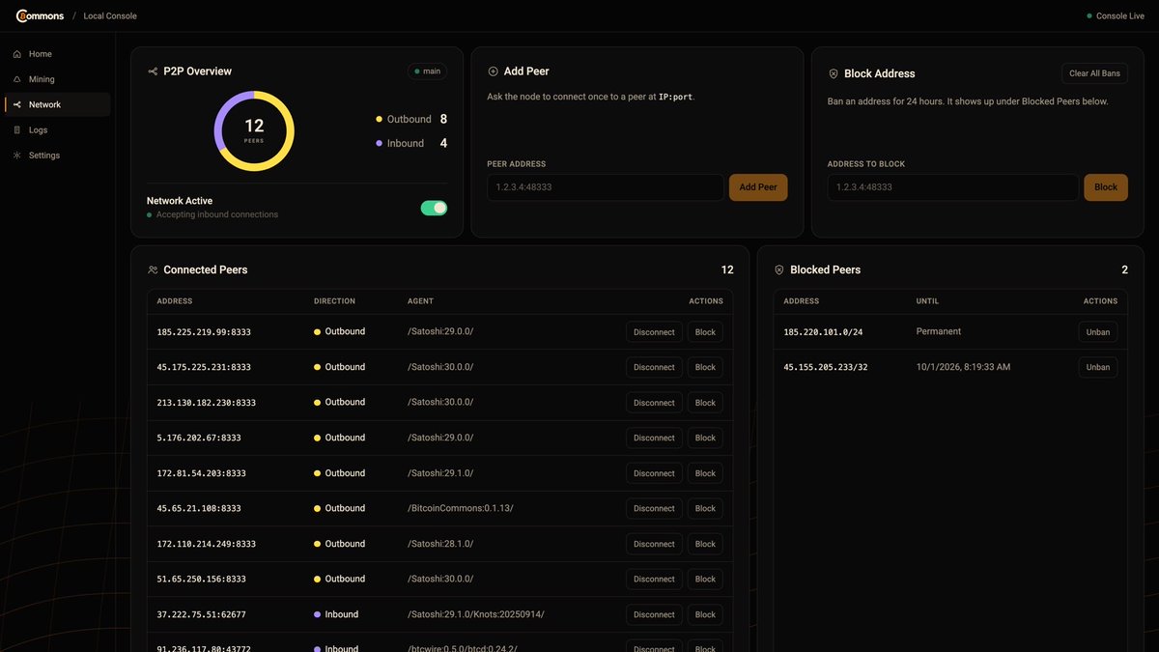The width and height of the screenshot is (1159, 652).
Task: Click the P2P Overview share icon
Action: point(153,71)
